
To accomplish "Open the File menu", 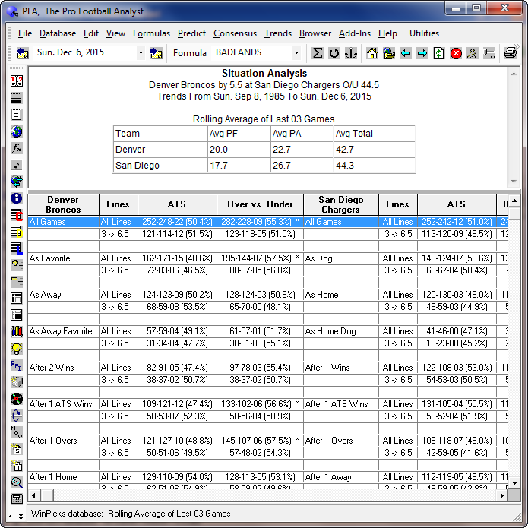I will (x=25, y=33).
